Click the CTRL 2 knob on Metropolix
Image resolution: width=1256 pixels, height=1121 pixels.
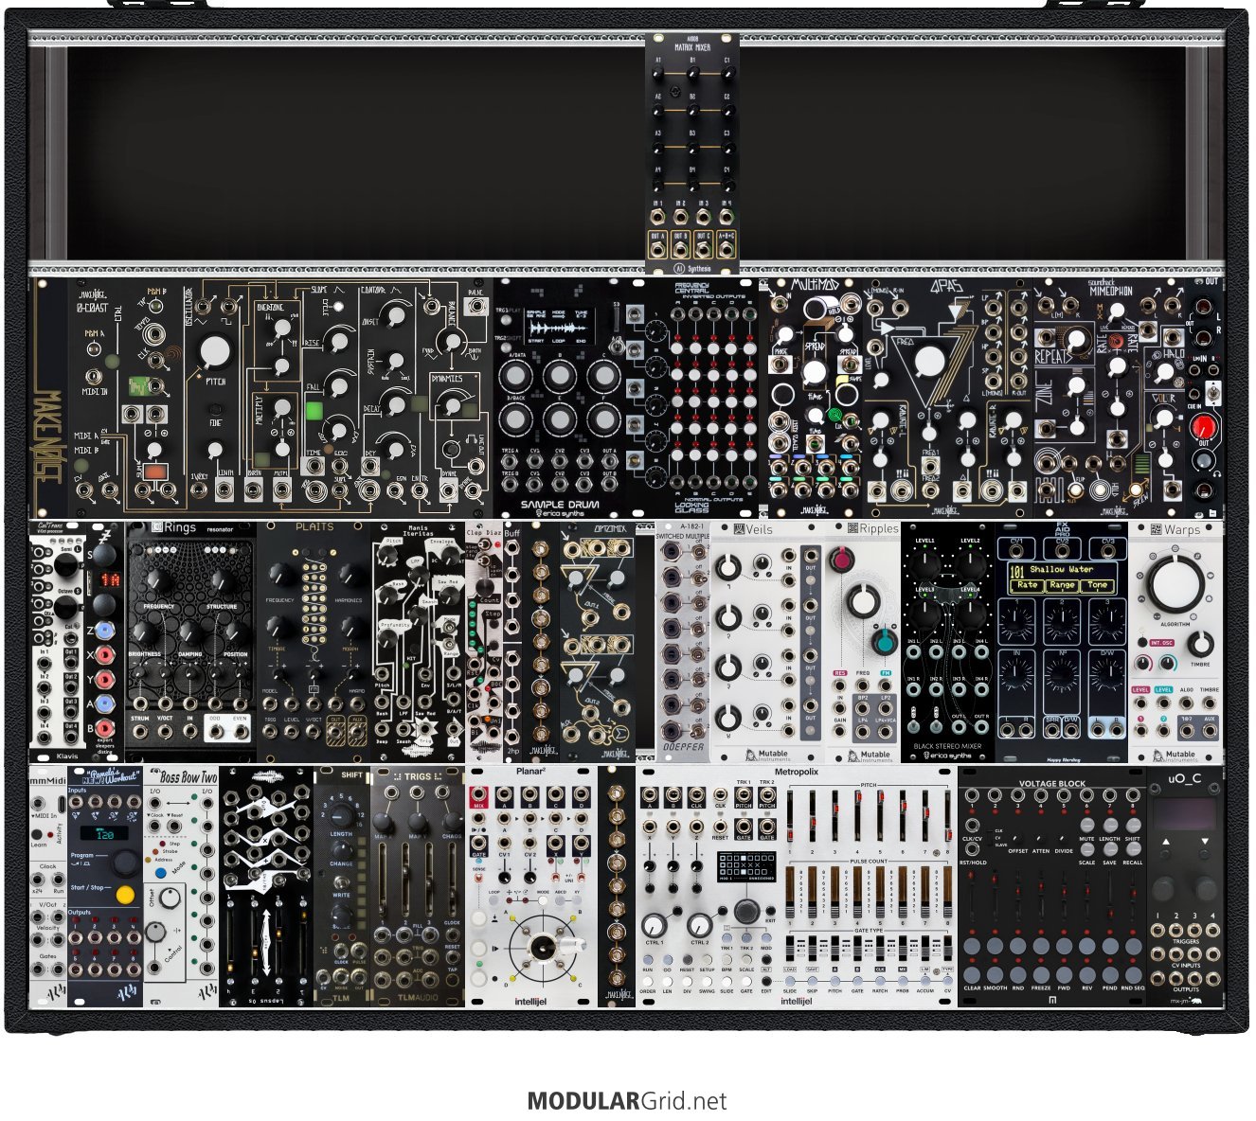pyautogui.click(x=699, y=925)
